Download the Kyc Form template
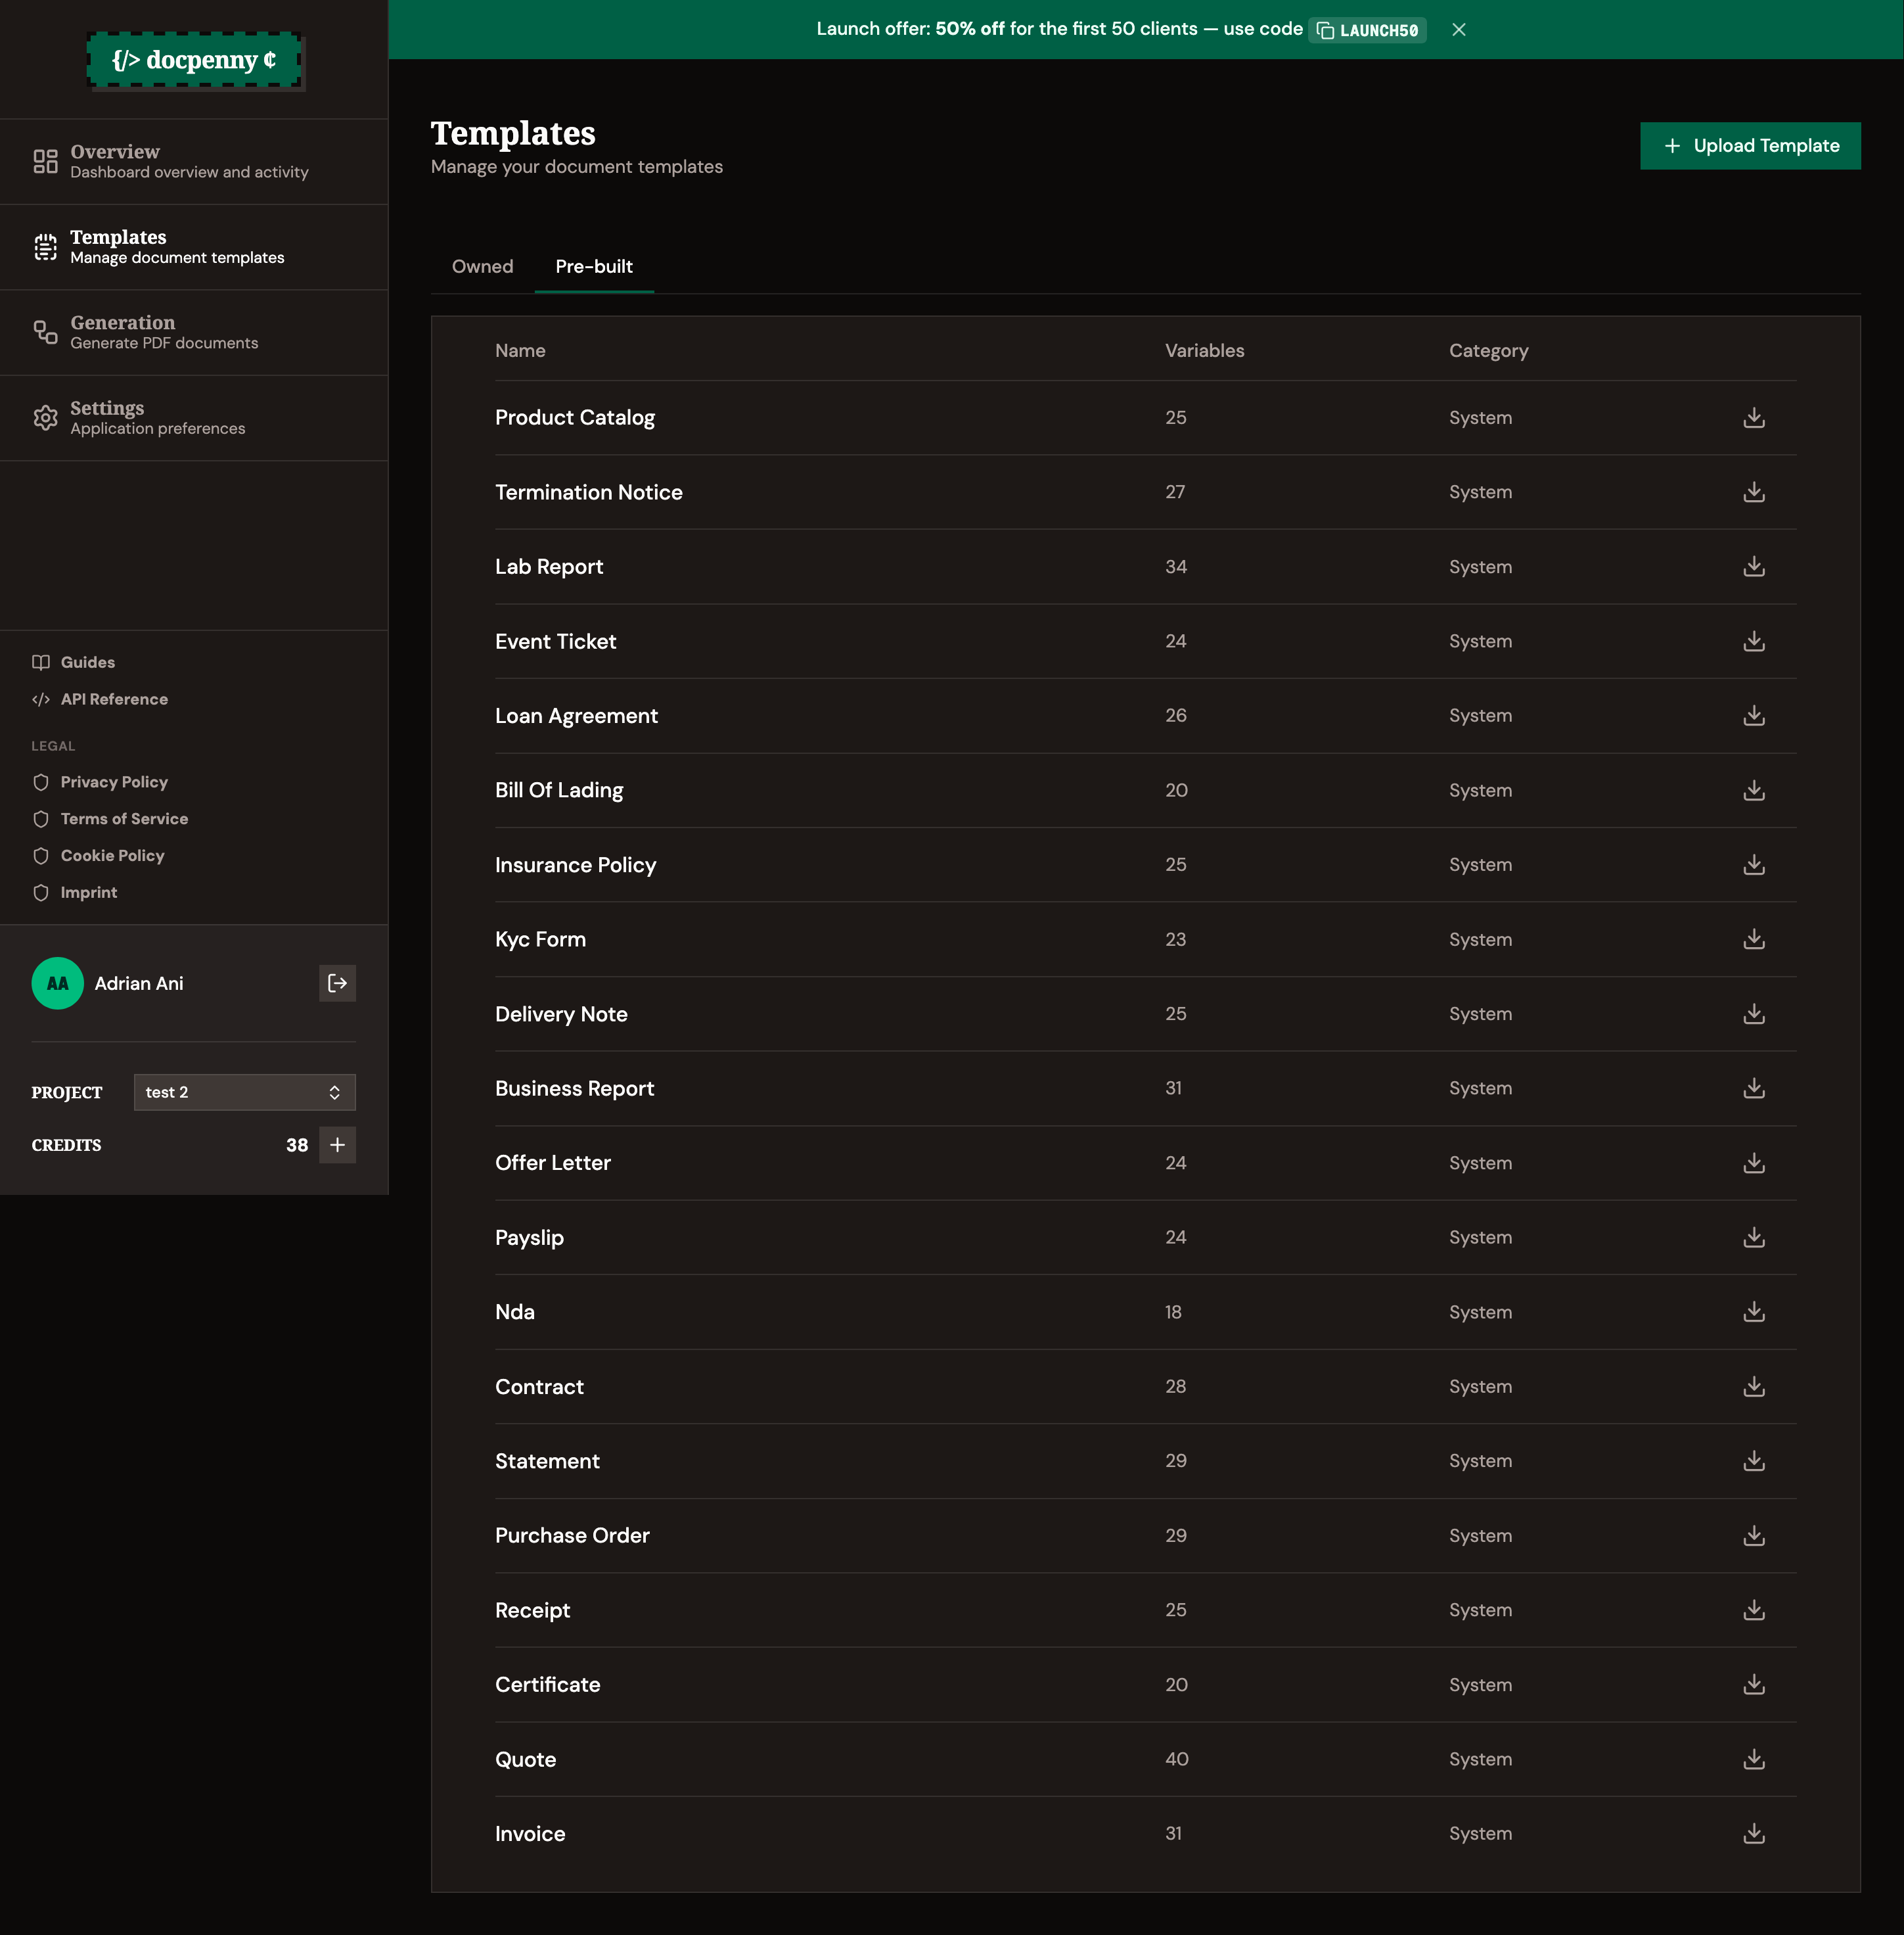Image resolution: width=1904 pixels, height=1935 pixels. tap(1753, 939)
